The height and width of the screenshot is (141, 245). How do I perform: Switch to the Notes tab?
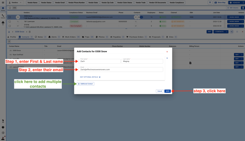click(x=41, y=37)
